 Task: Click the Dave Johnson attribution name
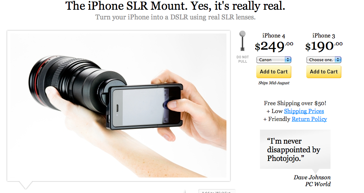click(x=312, y=178)
